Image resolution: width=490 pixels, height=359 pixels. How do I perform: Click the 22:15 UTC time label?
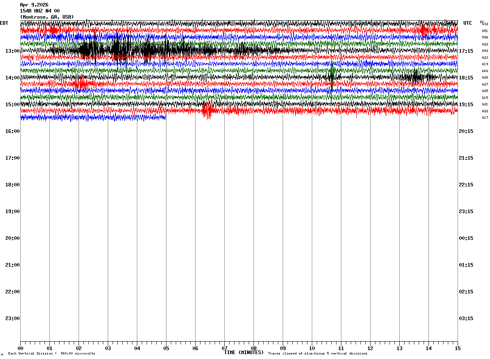click(466, 185)
